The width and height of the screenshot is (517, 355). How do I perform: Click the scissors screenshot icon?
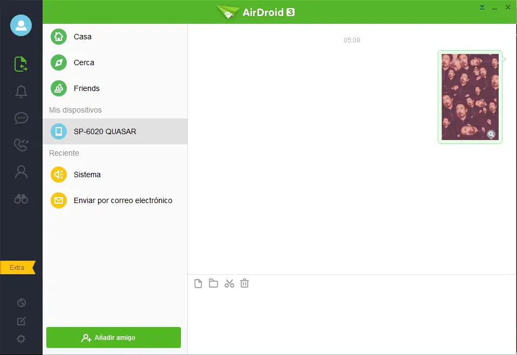click(x=229, y=283)
